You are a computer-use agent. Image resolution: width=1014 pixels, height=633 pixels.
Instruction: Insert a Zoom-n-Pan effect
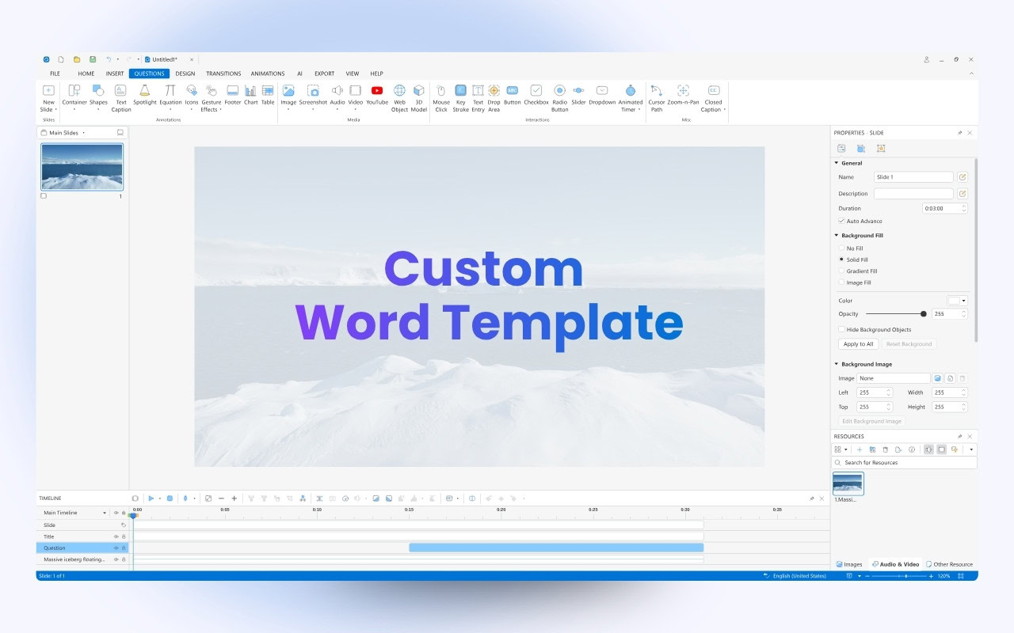(x=683, y=97)
